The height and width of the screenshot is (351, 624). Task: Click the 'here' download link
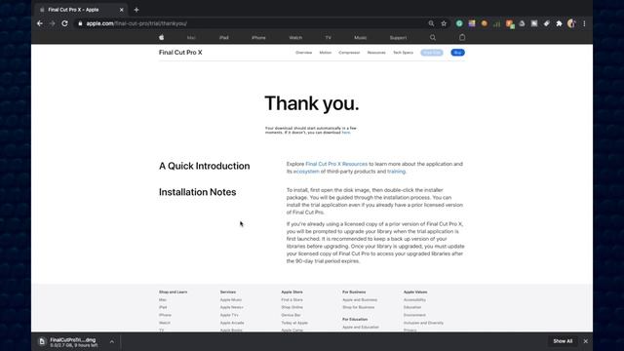pyautogui.click(x=346, y=133)
